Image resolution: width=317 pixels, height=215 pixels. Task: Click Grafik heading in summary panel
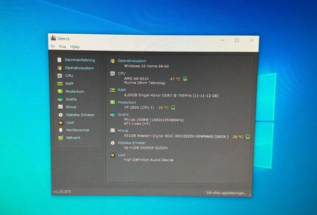click(123, 114)
